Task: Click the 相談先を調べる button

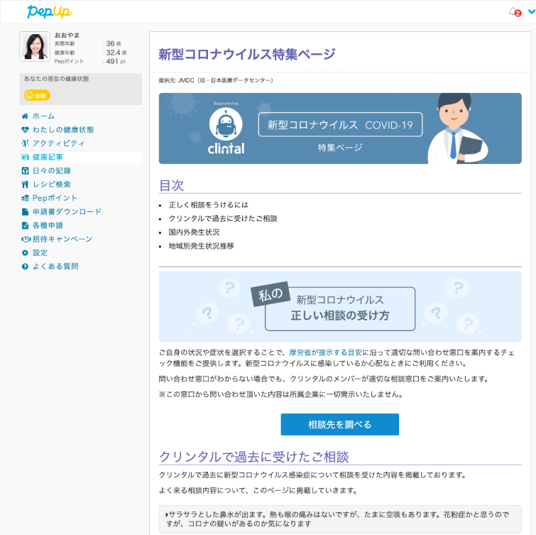Action: click(340, 424)
